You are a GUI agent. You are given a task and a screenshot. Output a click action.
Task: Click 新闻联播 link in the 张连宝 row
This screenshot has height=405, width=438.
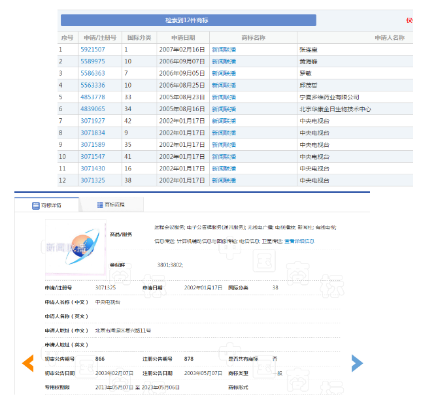pyautogui.click(x=224, y=50)
